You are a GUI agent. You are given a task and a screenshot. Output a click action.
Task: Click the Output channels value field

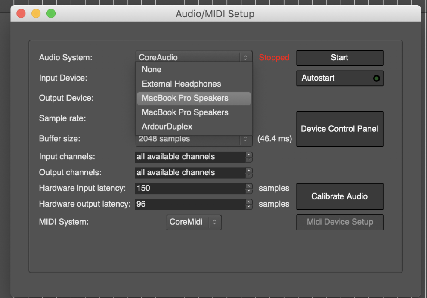coord(189,172)
